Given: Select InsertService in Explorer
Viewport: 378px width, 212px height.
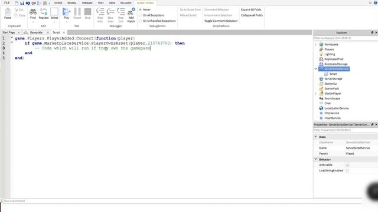Looking at the screenshot, I should click(x=333, y=118).
